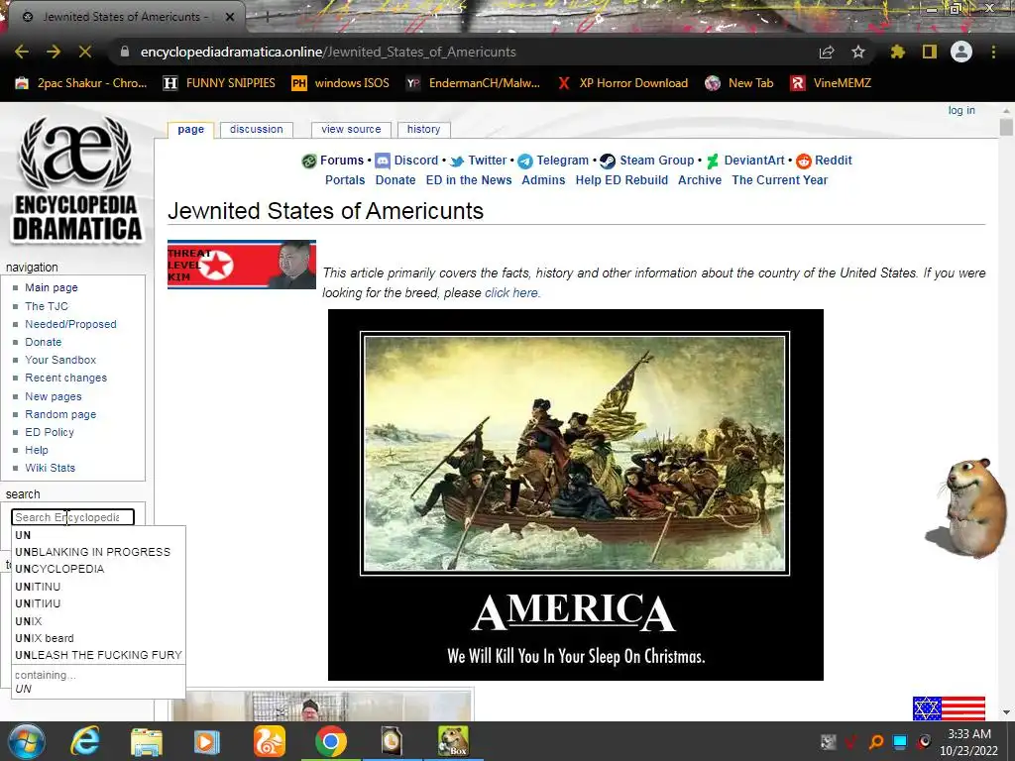This screenshot has width=1015, height=761.
Task: Open the Steam Group link
Action: point(656,161)
